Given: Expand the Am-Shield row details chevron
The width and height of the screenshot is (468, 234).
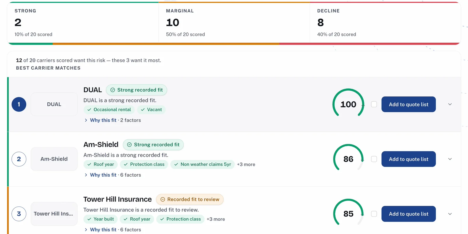Looking at the screenshot, I should pos(450,159).
